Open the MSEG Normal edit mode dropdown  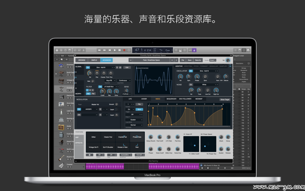134,125
